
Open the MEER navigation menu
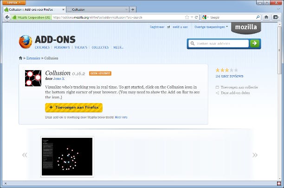click(118, 47)
